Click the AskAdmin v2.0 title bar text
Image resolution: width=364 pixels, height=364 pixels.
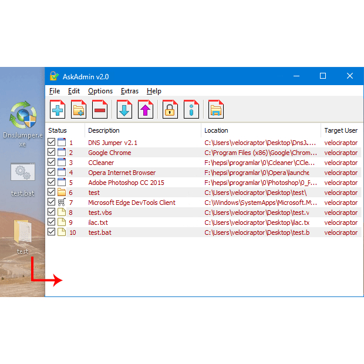(86, 76)
